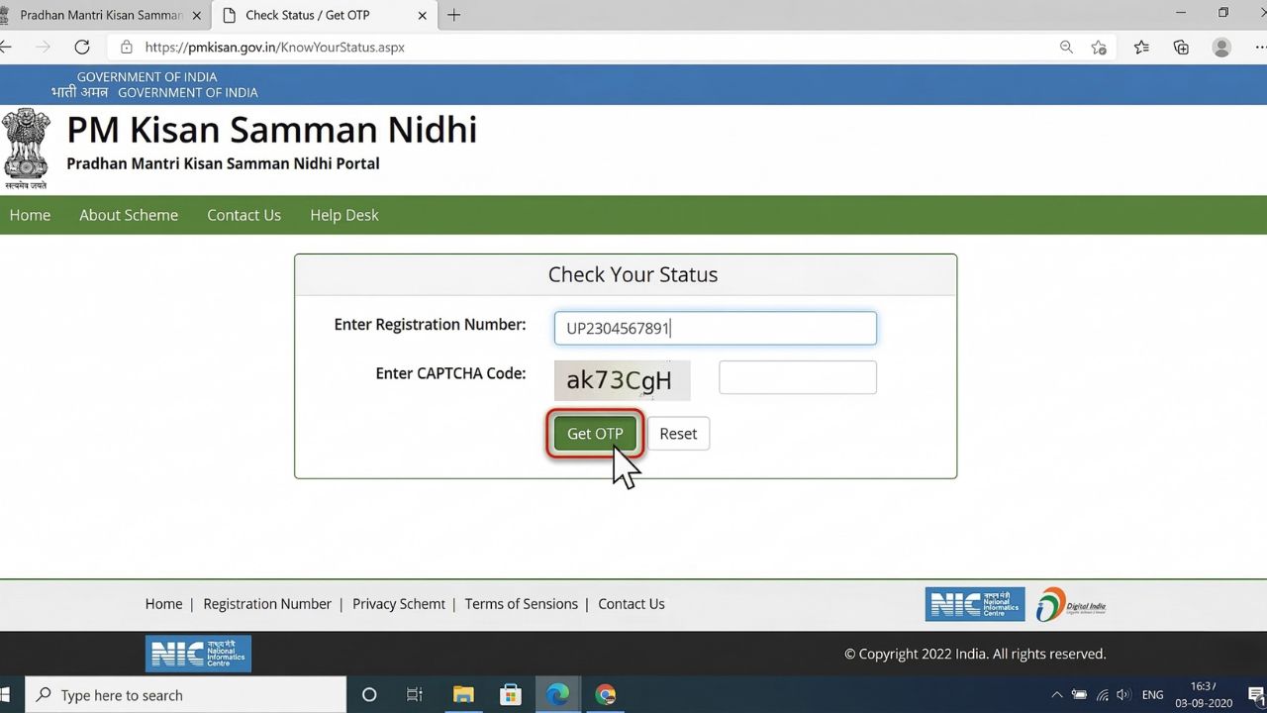Click inside the CAPTCHA code entry field

pyautogui.click(x=797, y=376)
